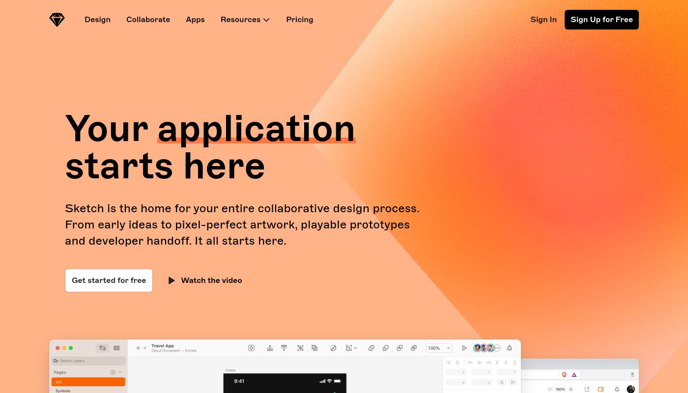This screenshot has width=688, height=393.
Task: Click the Edit shape circular icon
Action: point(333,348)
